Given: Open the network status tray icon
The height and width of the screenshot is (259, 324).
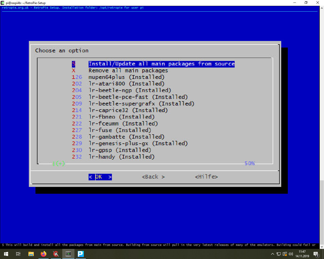Looking at the screenshot, I should click(279, 254).
